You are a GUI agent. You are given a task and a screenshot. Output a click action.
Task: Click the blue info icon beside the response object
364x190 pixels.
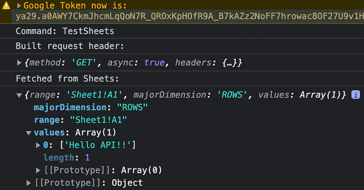[x=356, y=95]
